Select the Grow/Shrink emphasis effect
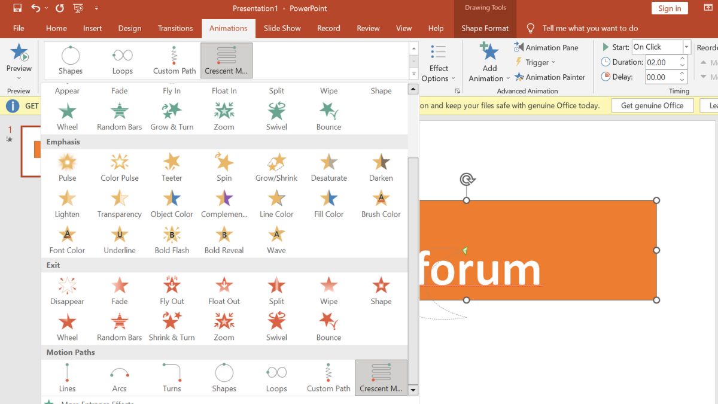Screen dimensions: 718x404 tap(276, 167)
